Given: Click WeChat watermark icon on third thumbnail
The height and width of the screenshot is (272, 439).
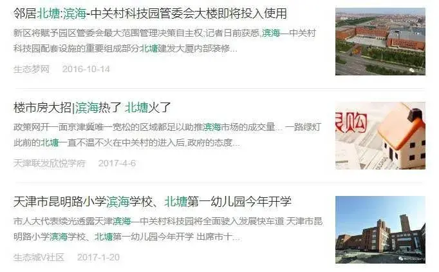Looking at the screenshot, I should pos(401,258).
